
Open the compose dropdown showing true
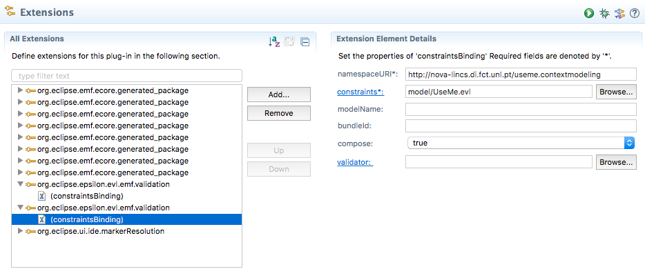coord(521,143)
